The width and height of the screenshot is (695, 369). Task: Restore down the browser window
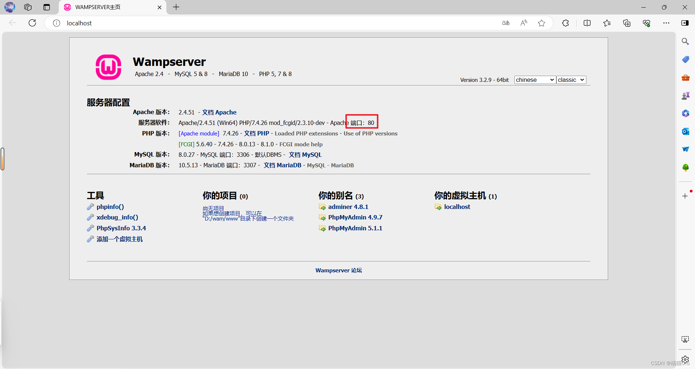point(664,7)
